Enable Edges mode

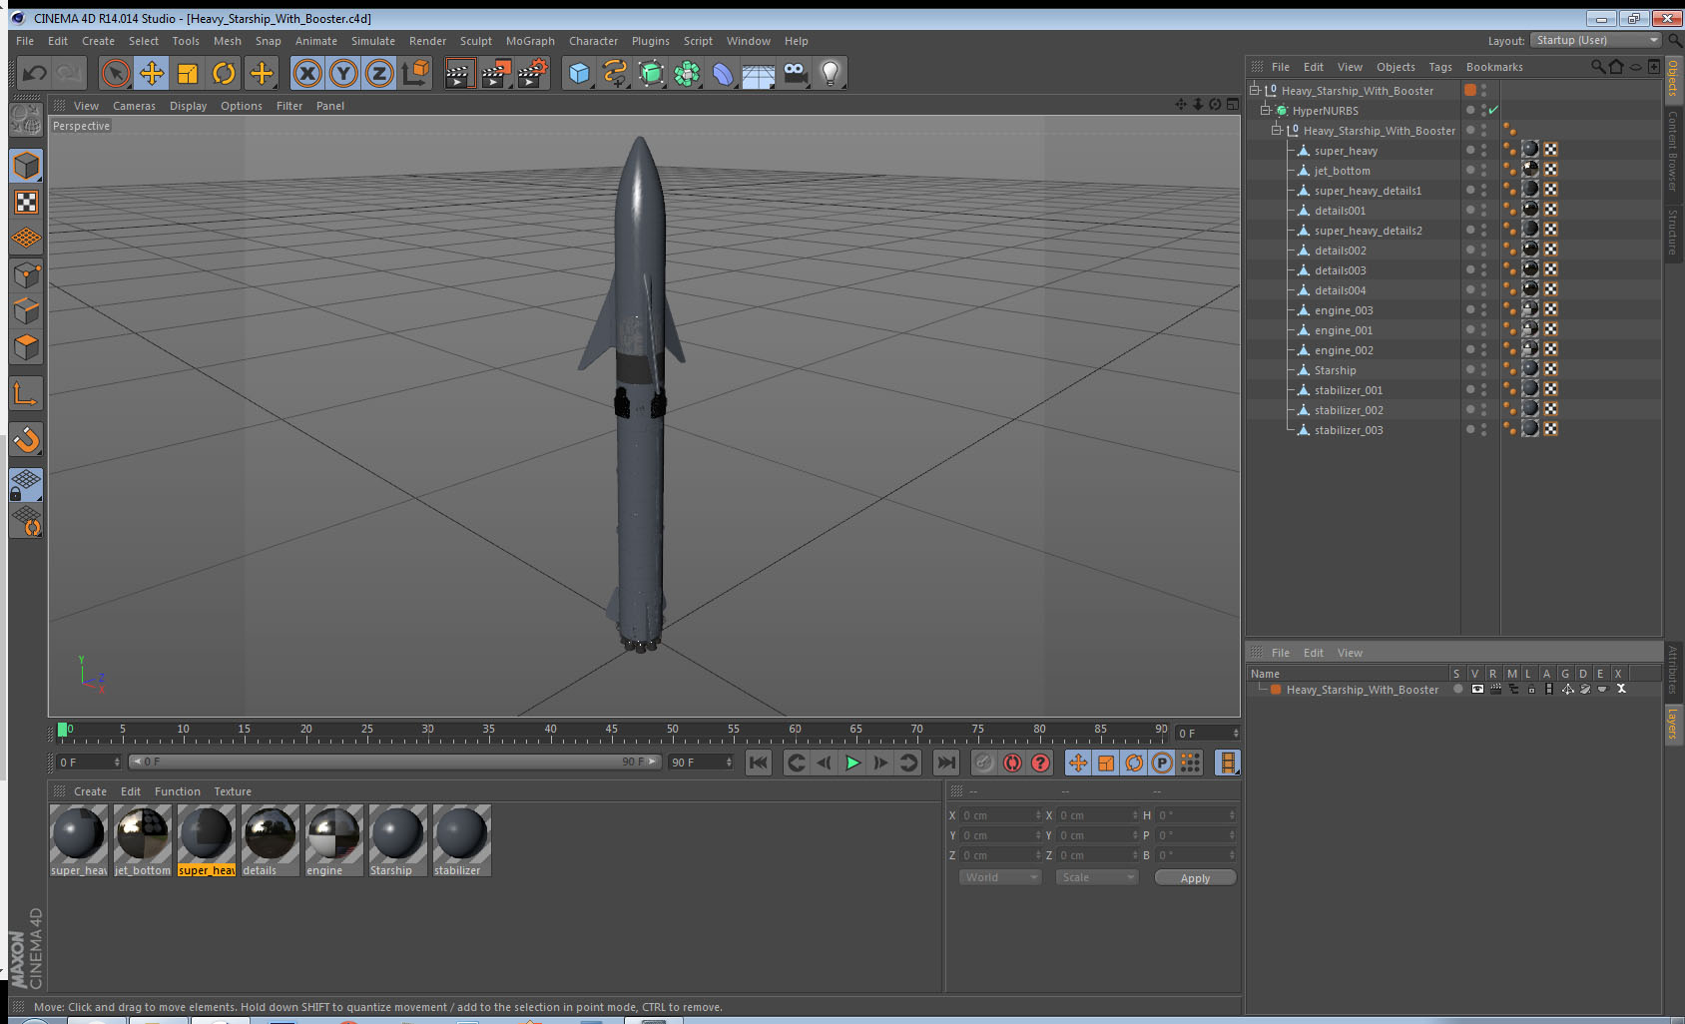point(26,310)
